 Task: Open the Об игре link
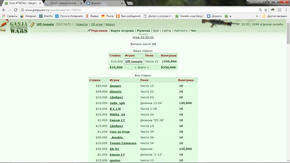[x=97, y=24]
